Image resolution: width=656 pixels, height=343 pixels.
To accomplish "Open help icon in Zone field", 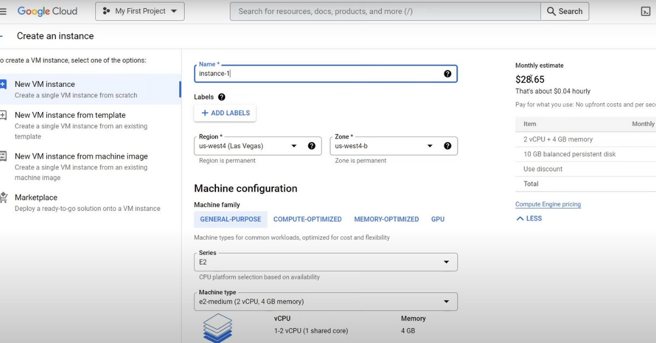I will coord(448,146).
